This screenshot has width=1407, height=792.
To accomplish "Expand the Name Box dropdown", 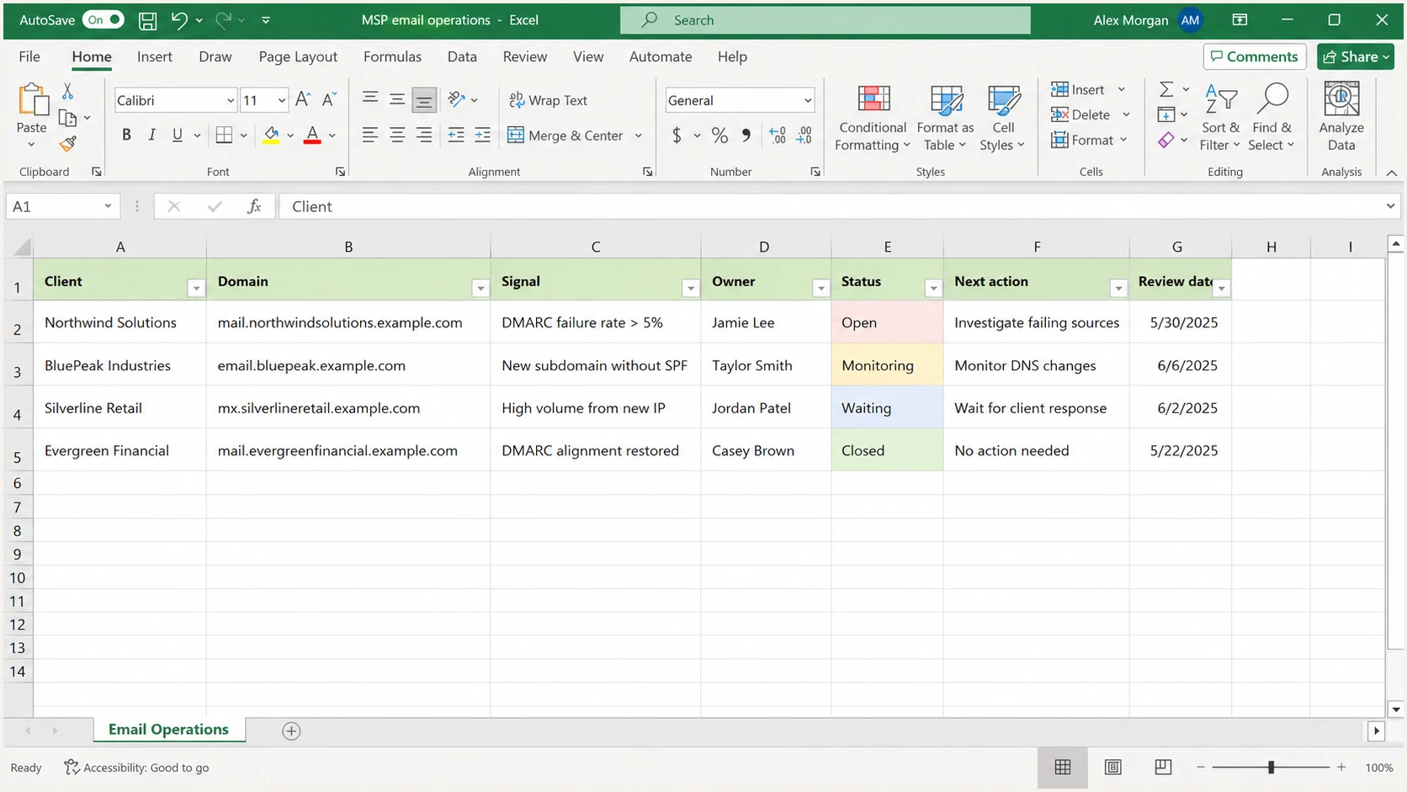I will click(108, 206).
